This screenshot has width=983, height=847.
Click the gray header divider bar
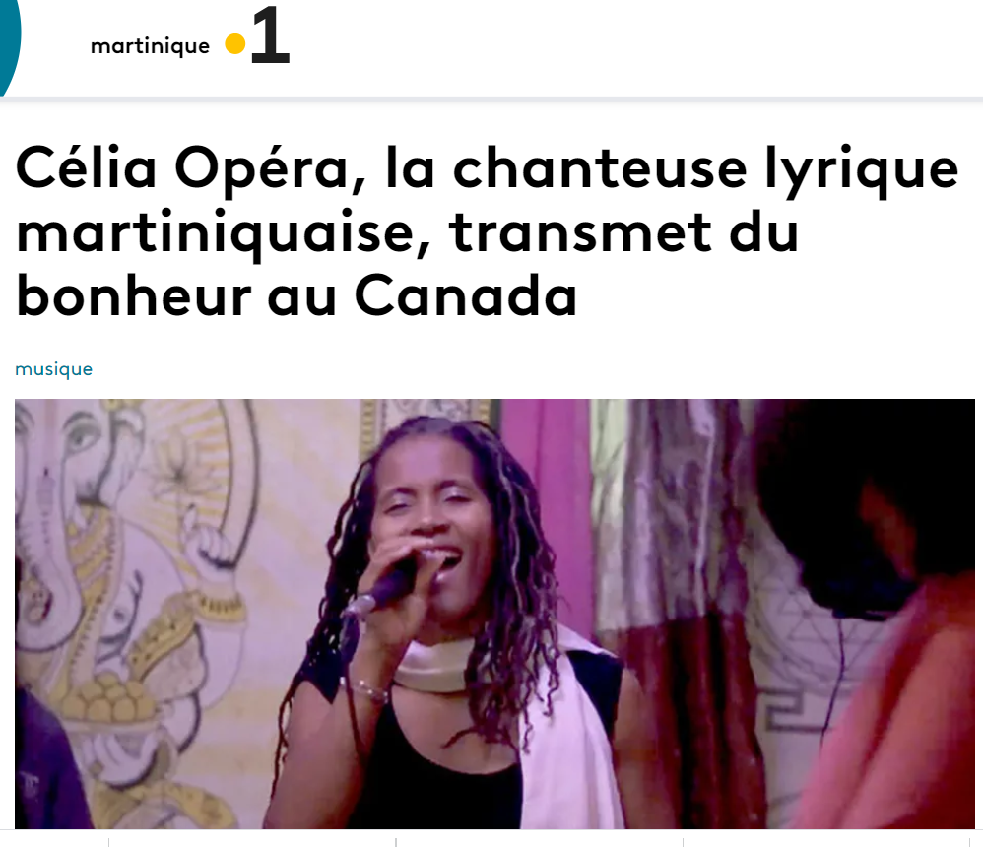click(491, 99)
